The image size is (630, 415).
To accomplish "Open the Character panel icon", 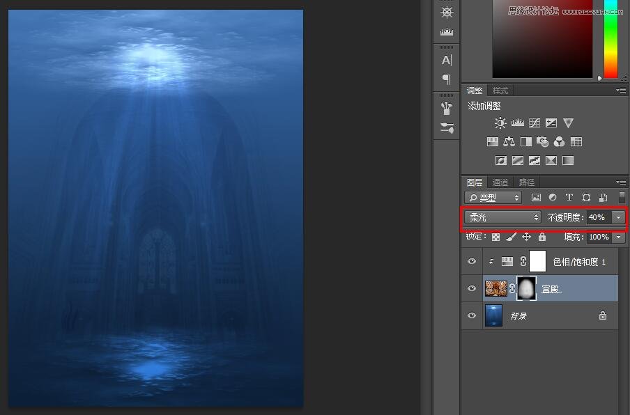I will pos(447,60).
